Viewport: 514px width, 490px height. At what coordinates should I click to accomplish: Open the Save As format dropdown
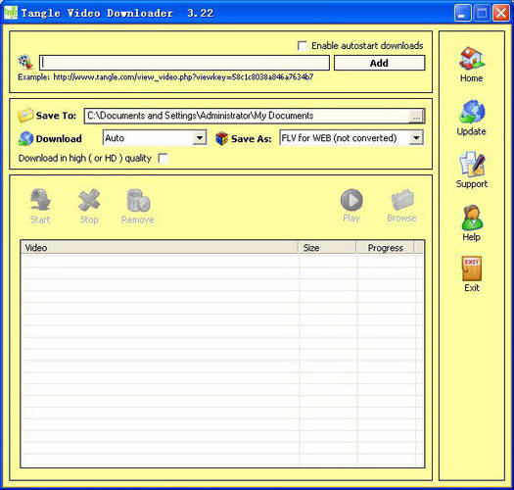416,138
